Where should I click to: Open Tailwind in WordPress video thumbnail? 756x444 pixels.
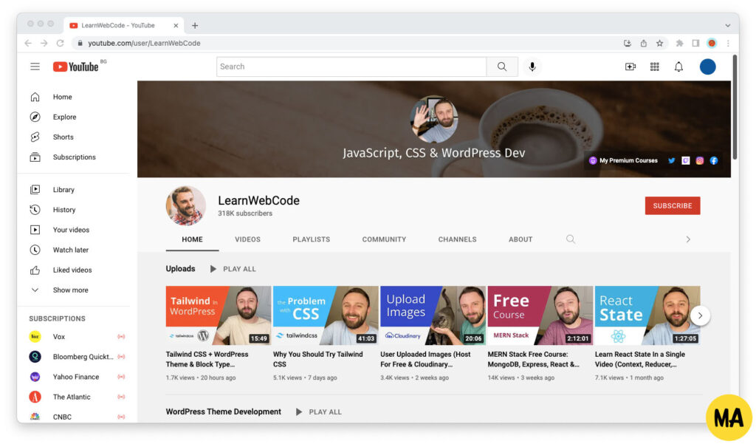pyautogui.click(x=219, y=315)
